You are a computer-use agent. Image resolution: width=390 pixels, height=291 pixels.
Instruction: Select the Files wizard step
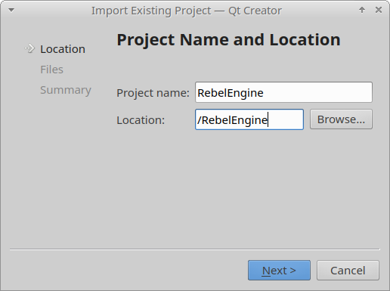[51, 70]
